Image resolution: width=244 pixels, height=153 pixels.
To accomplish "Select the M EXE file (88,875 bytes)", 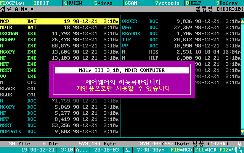I will tap(59, 46).
